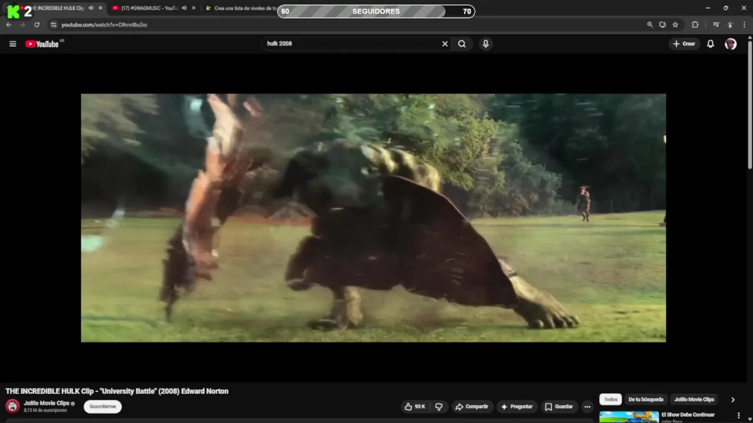Open more actions three-dot button under video
This screenshot has height=423, width=753.
pyautogui.click(x=587, y=407)
